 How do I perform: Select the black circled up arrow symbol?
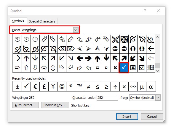point(133,49)
